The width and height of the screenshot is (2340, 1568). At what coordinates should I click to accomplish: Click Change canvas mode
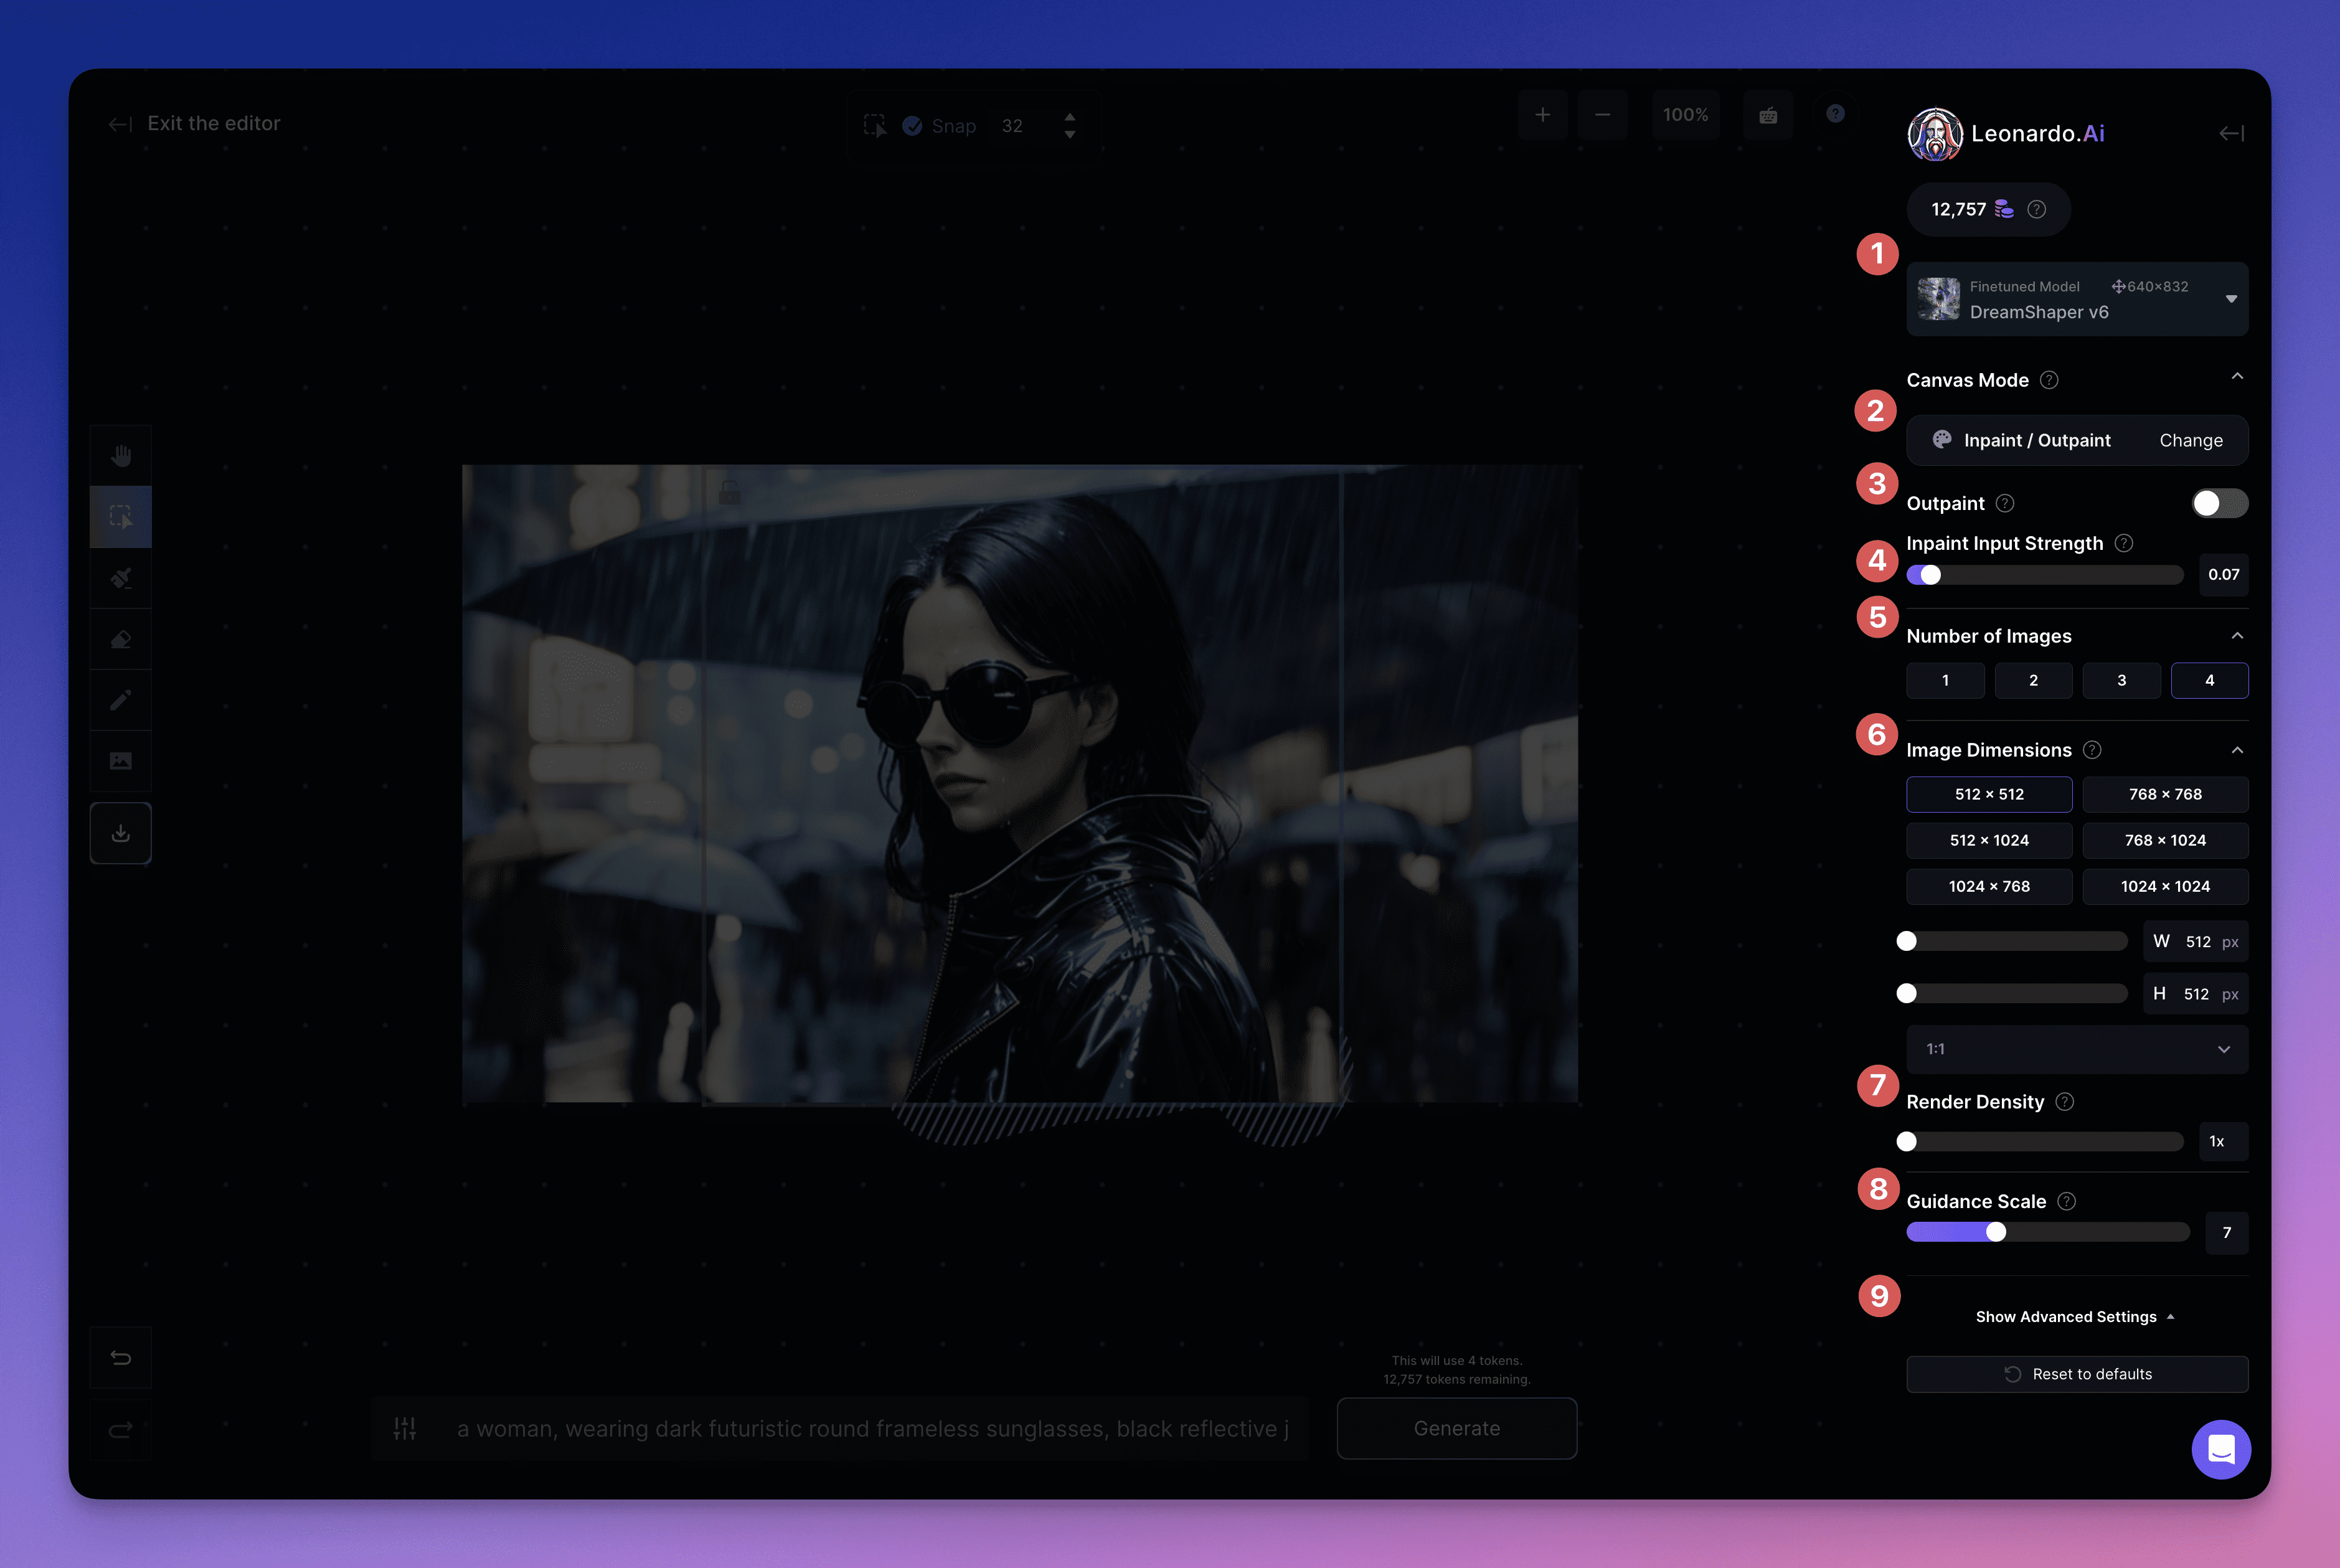2190,440
